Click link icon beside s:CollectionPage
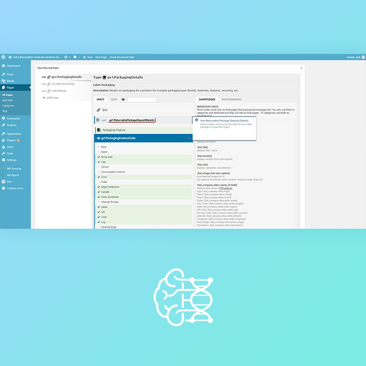This screenshot has height=366, width=366. tap(49, 84)
